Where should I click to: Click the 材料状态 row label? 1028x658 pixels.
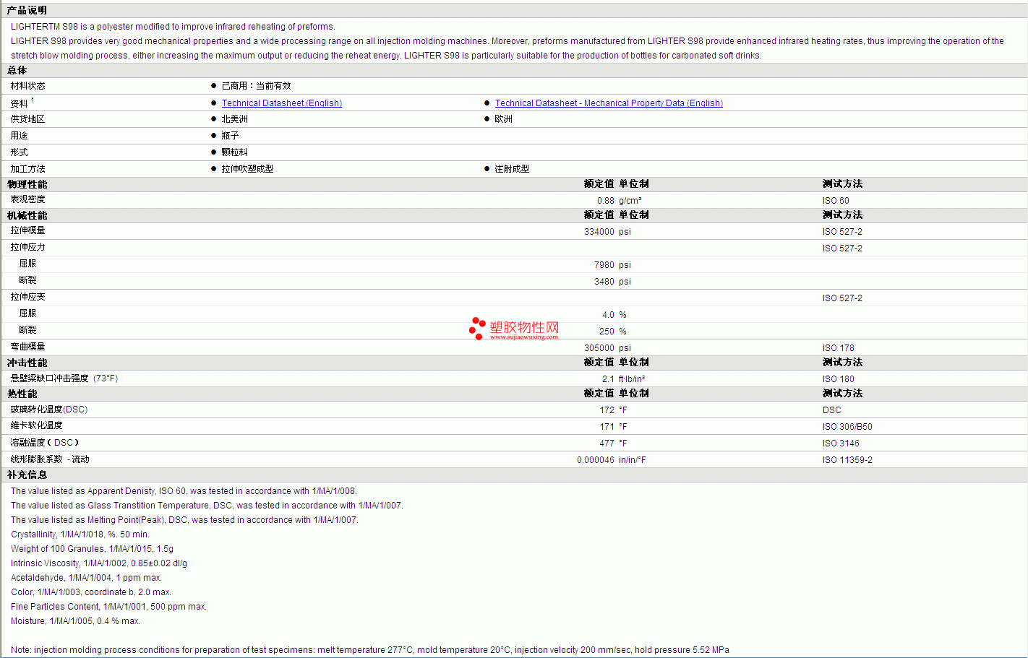(x=28, y=86)
